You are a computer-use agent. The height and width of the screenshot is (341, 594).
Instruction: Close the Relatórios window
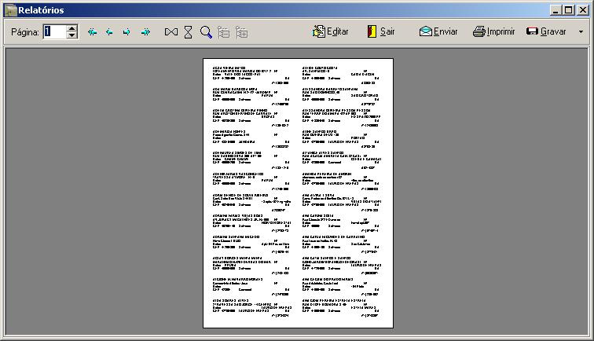pos(583,10)
